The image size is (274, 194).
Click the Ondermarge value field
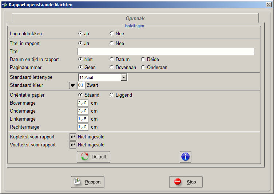83,111
